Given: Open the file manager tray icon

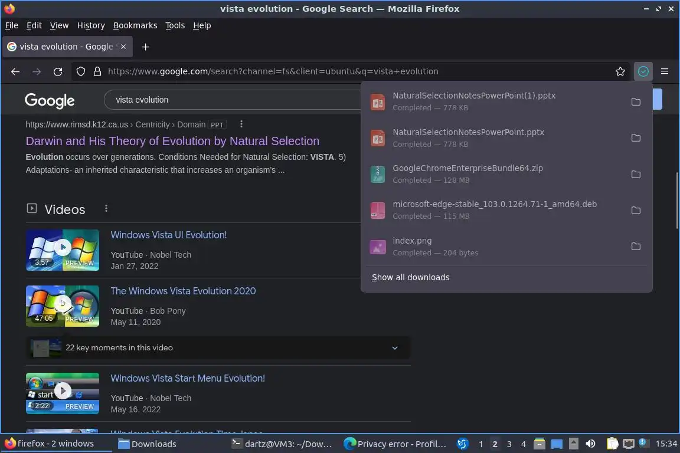Looking at the screenshot, I should click(539, 444).
